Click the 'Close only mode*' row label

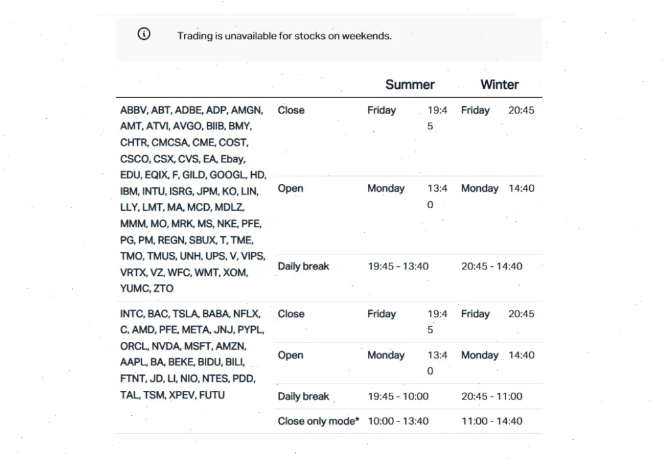pyautogui.click(x=318, y=421)
